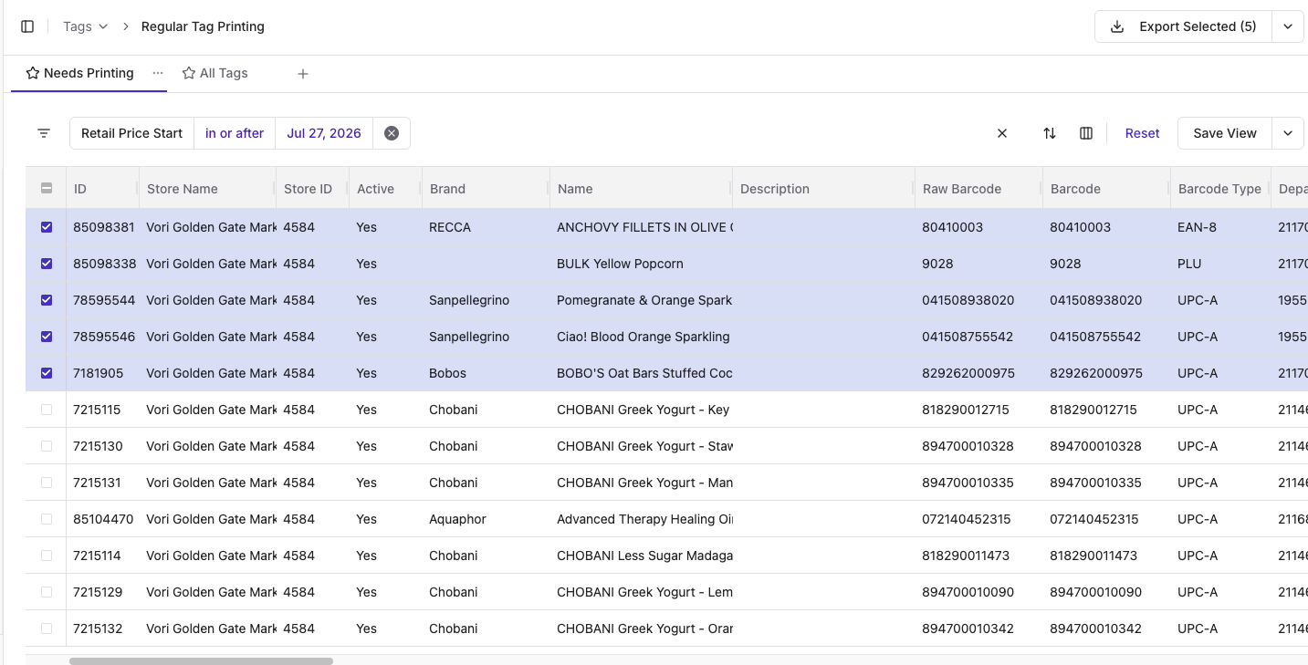Click the PLU barcode type cell
Viewport: 1308px width, 665px height.
[x=1220, y=264]
